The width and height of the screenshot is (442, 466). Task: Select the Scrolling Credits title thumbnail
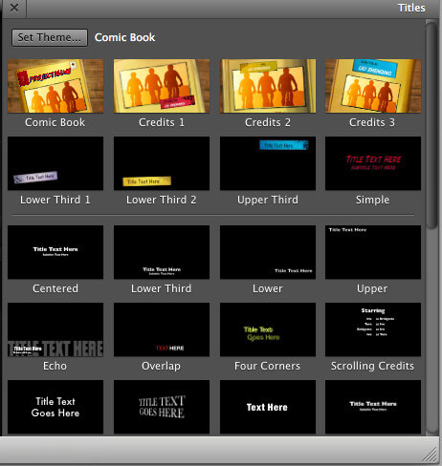click(x=373, y=329)
